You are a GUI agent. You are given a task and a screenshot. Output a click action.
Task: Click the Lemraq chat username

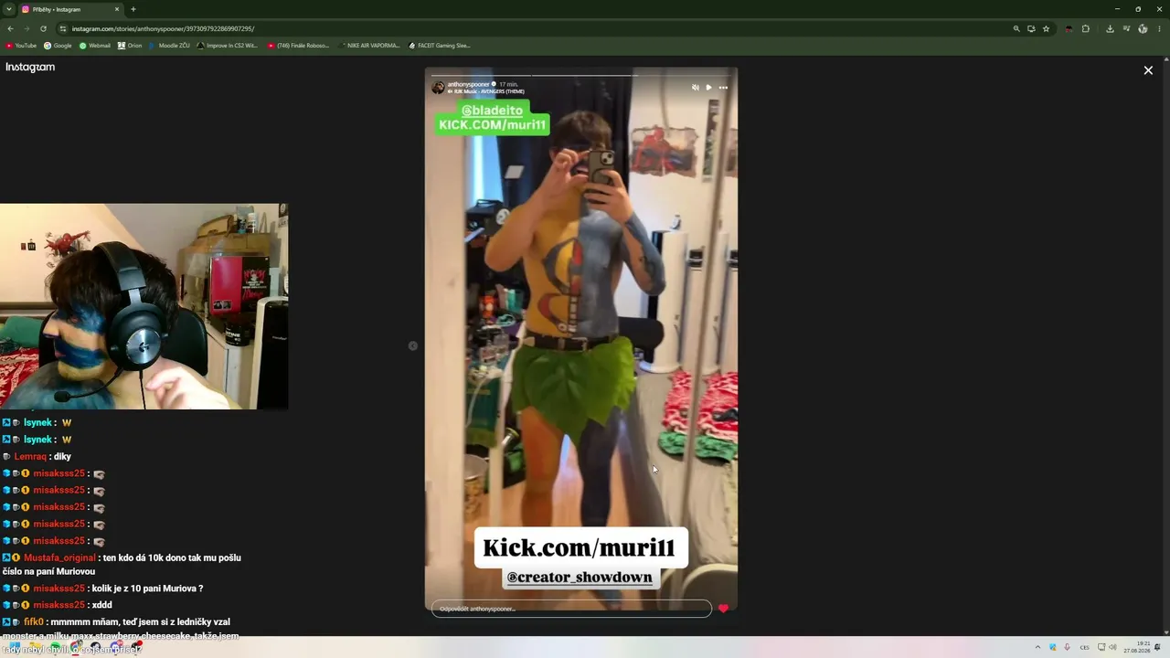point(30,456)
